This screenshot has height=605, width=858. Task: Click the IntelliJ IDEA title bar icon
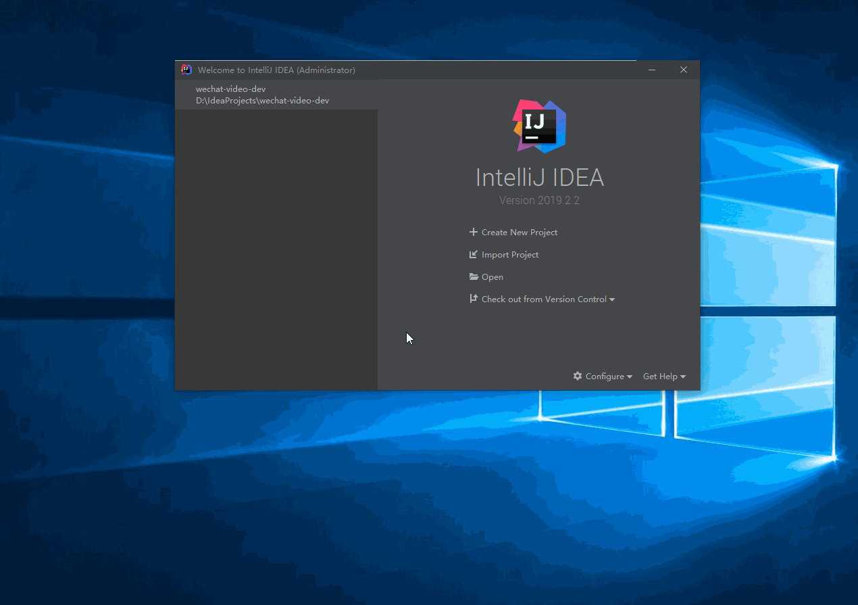point(186,70)
